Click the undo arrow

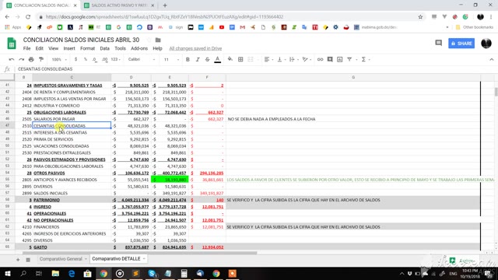point(12,59)
